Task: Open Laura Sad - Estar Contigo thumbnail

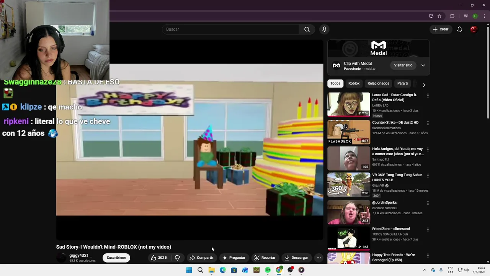Action: (x=349, y=104)
